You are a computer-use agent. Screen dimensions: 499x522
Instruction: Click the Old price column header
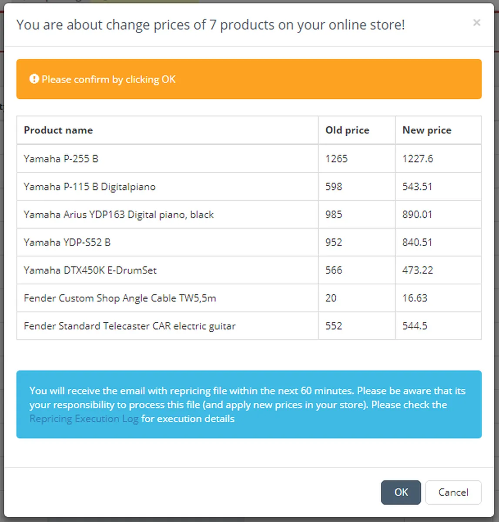pyautogui.click(x=347, y=130)
